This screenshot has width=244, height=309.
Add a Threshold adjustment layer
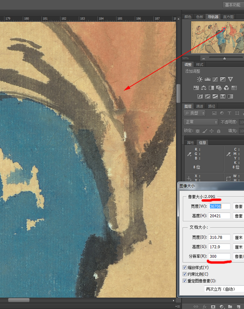point(215,96)
